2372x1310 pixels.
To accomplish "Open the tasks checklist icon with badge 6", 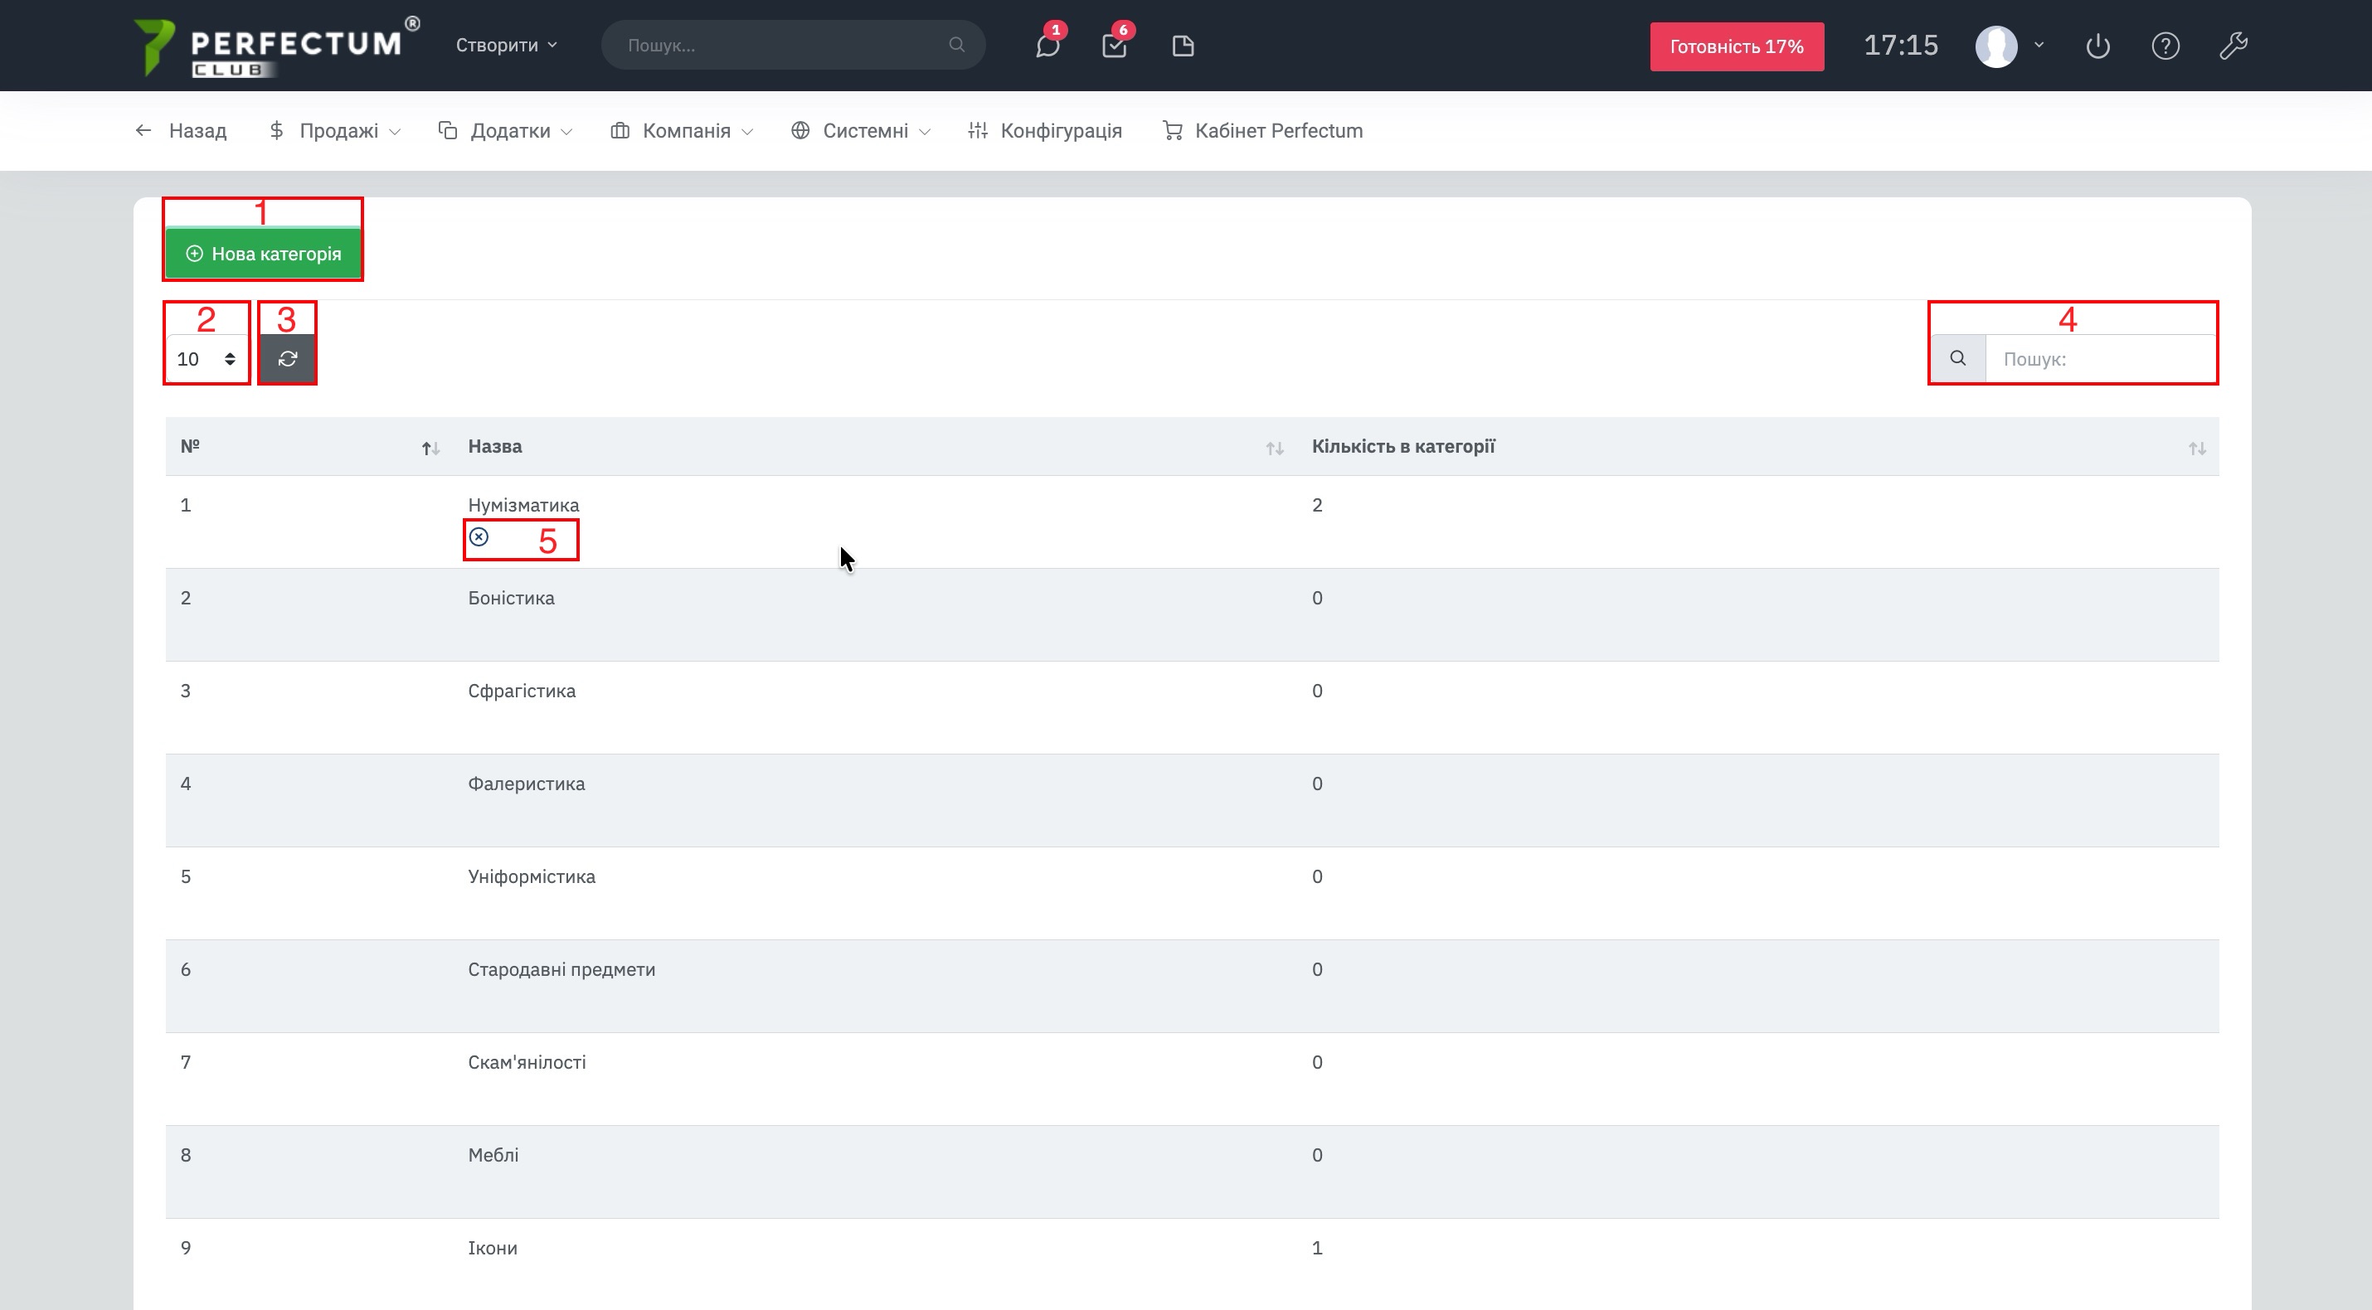I will 1114,46.
